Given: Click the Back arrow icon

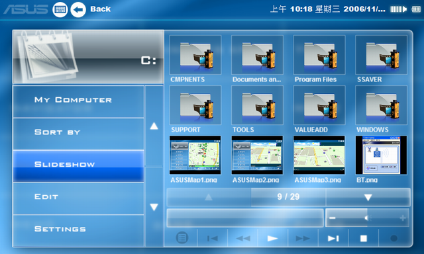Looking at the screenshot, I should coord(78,10).
